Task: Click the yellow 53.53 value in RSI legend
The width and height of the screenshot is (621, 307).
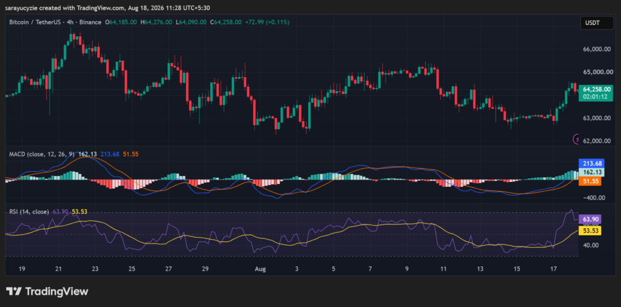Action: 79,212
